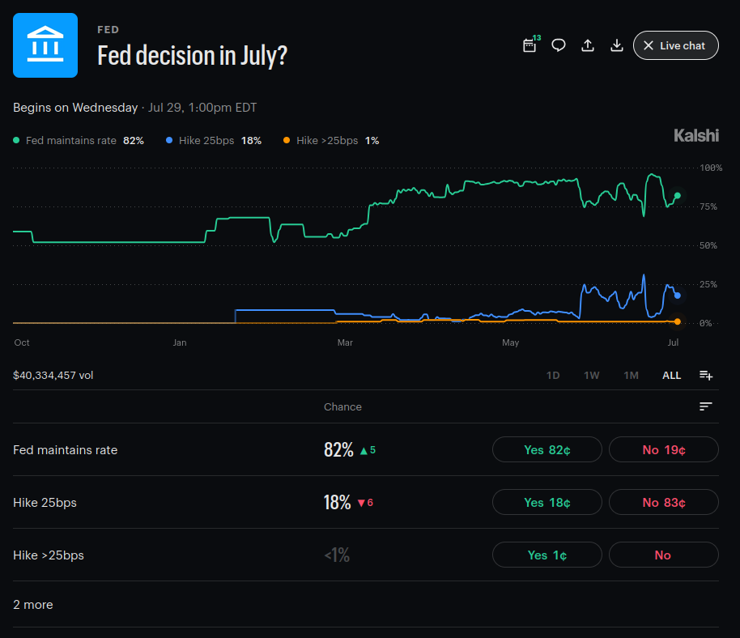Click the Fed maintains rate row label
Viewport: 740px width, 638px height.
(65, 449)
